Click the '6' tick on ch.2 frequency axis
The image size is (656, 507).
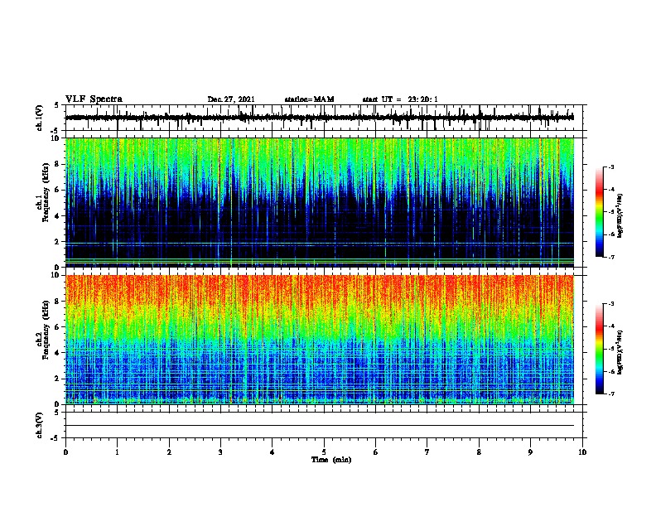tap(58, 326)
